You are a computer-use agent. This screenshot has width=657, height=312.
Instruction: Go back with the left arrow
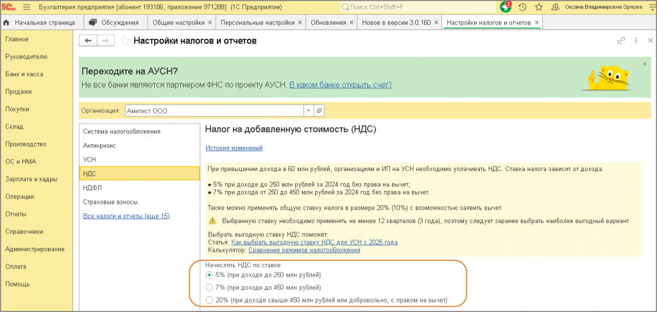[x=88, y=40]
